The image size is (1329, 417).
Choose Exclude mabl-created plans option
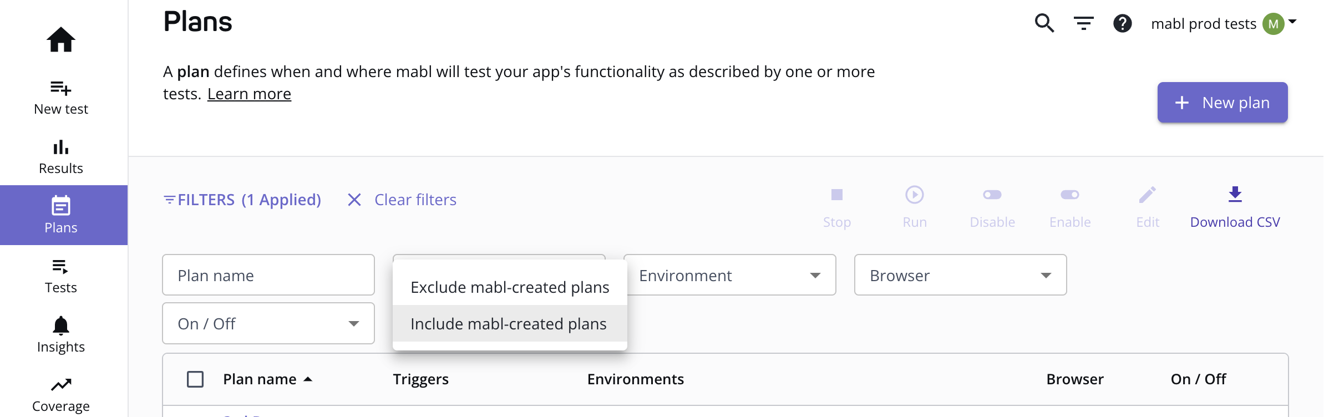pyautogui.click(x=510, y=287)
